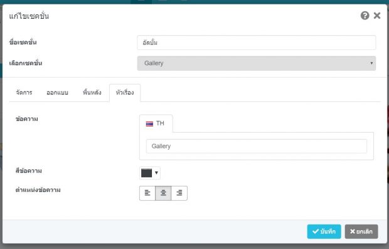Switch to the จัดการ tab

[24, 93]
